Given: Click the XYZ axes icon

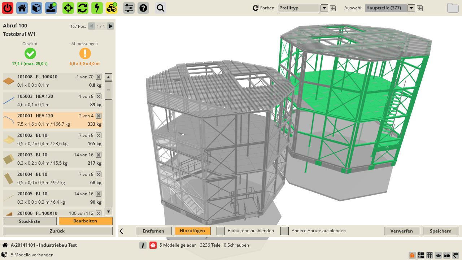Looking at the screenshot, I should pos(421,255).
